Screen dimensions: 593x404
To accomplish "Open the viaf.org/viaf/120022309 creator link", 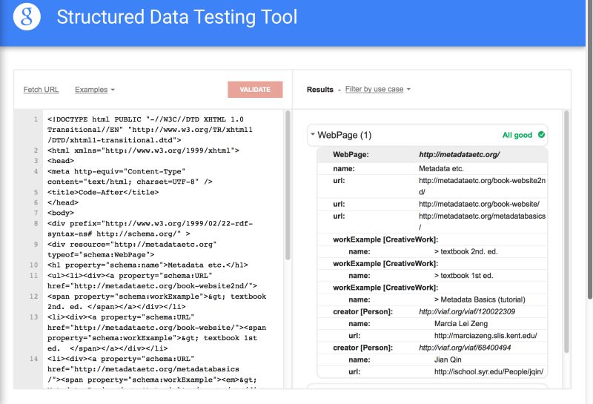I will point(465,312).
